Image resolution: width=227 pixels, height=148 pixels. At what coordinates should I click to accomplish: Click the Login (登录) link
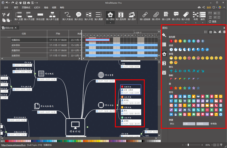pyautogui.click(x=209, y=7)
